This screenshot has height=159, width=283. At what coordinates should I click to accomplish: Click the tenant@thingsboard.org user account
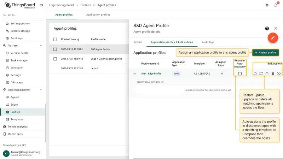(25, 152)
